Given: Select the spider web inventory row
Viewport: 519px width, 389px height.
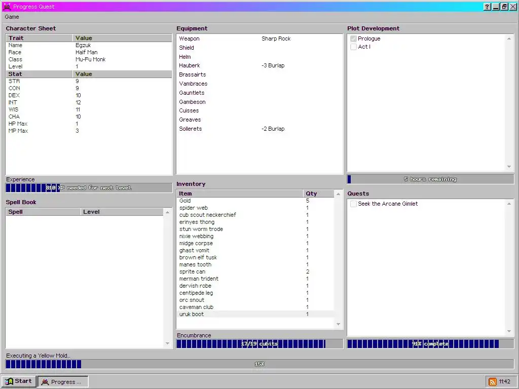Looking at the screenshot, I should pos(255,208).
